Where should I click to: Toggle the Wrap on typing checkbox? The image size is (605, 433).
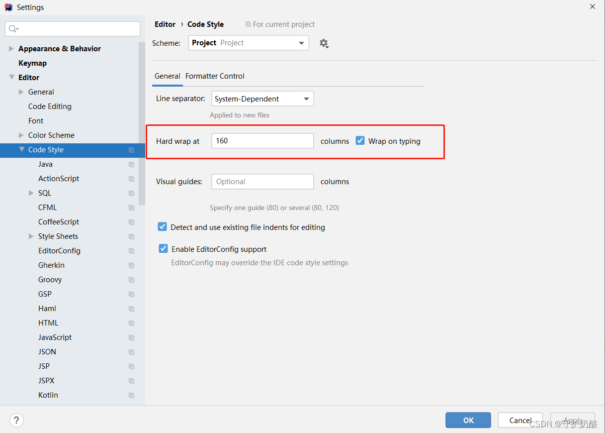(x=360, y=141)
